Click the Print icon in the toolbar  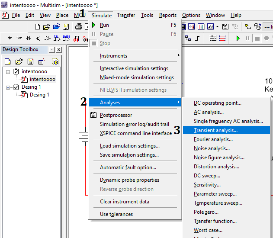click(x=78, y=27)
